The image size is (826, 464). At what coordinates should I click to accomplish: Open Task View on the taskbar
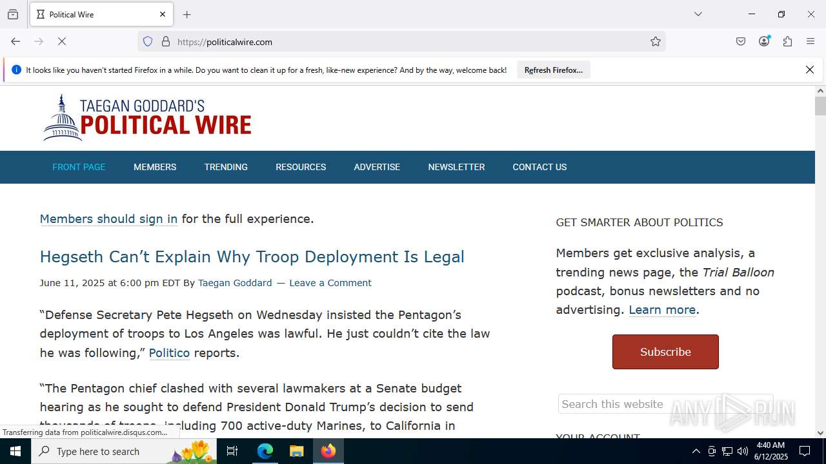point(232,451)
